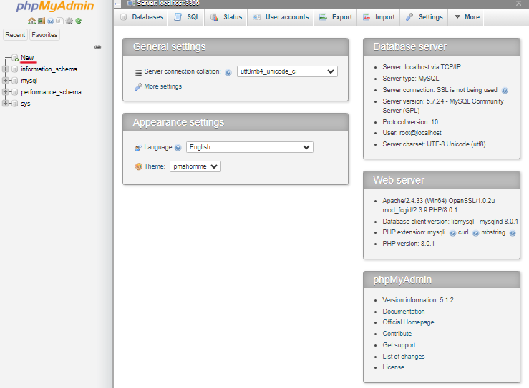Open the Status tab
529x388 pixels.
pyautogui.click(x=226, y=17)
